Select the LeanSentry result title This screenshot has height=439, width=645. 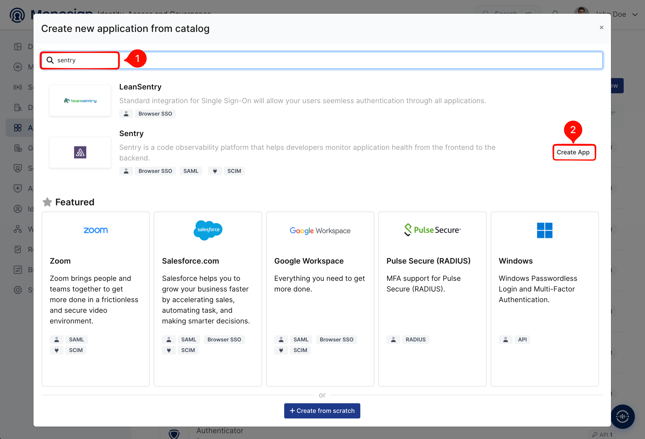point(140,87)
